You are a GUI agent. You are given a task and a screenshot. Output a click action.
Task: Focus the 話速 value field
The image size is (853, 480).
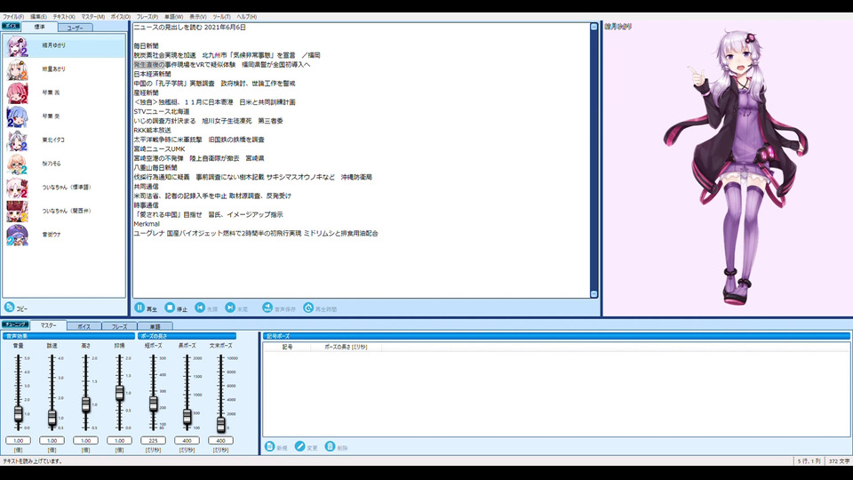pyautogui.click(x=52, y=440)
